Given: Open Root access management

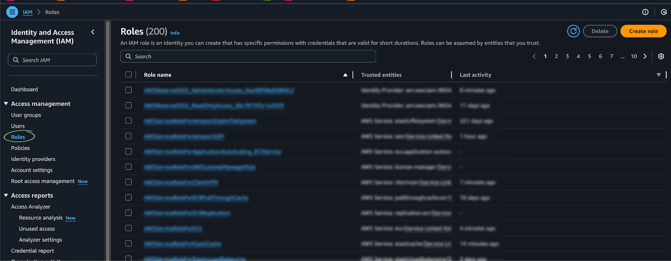Looking at the screenshot, I should tap(43, 181).
